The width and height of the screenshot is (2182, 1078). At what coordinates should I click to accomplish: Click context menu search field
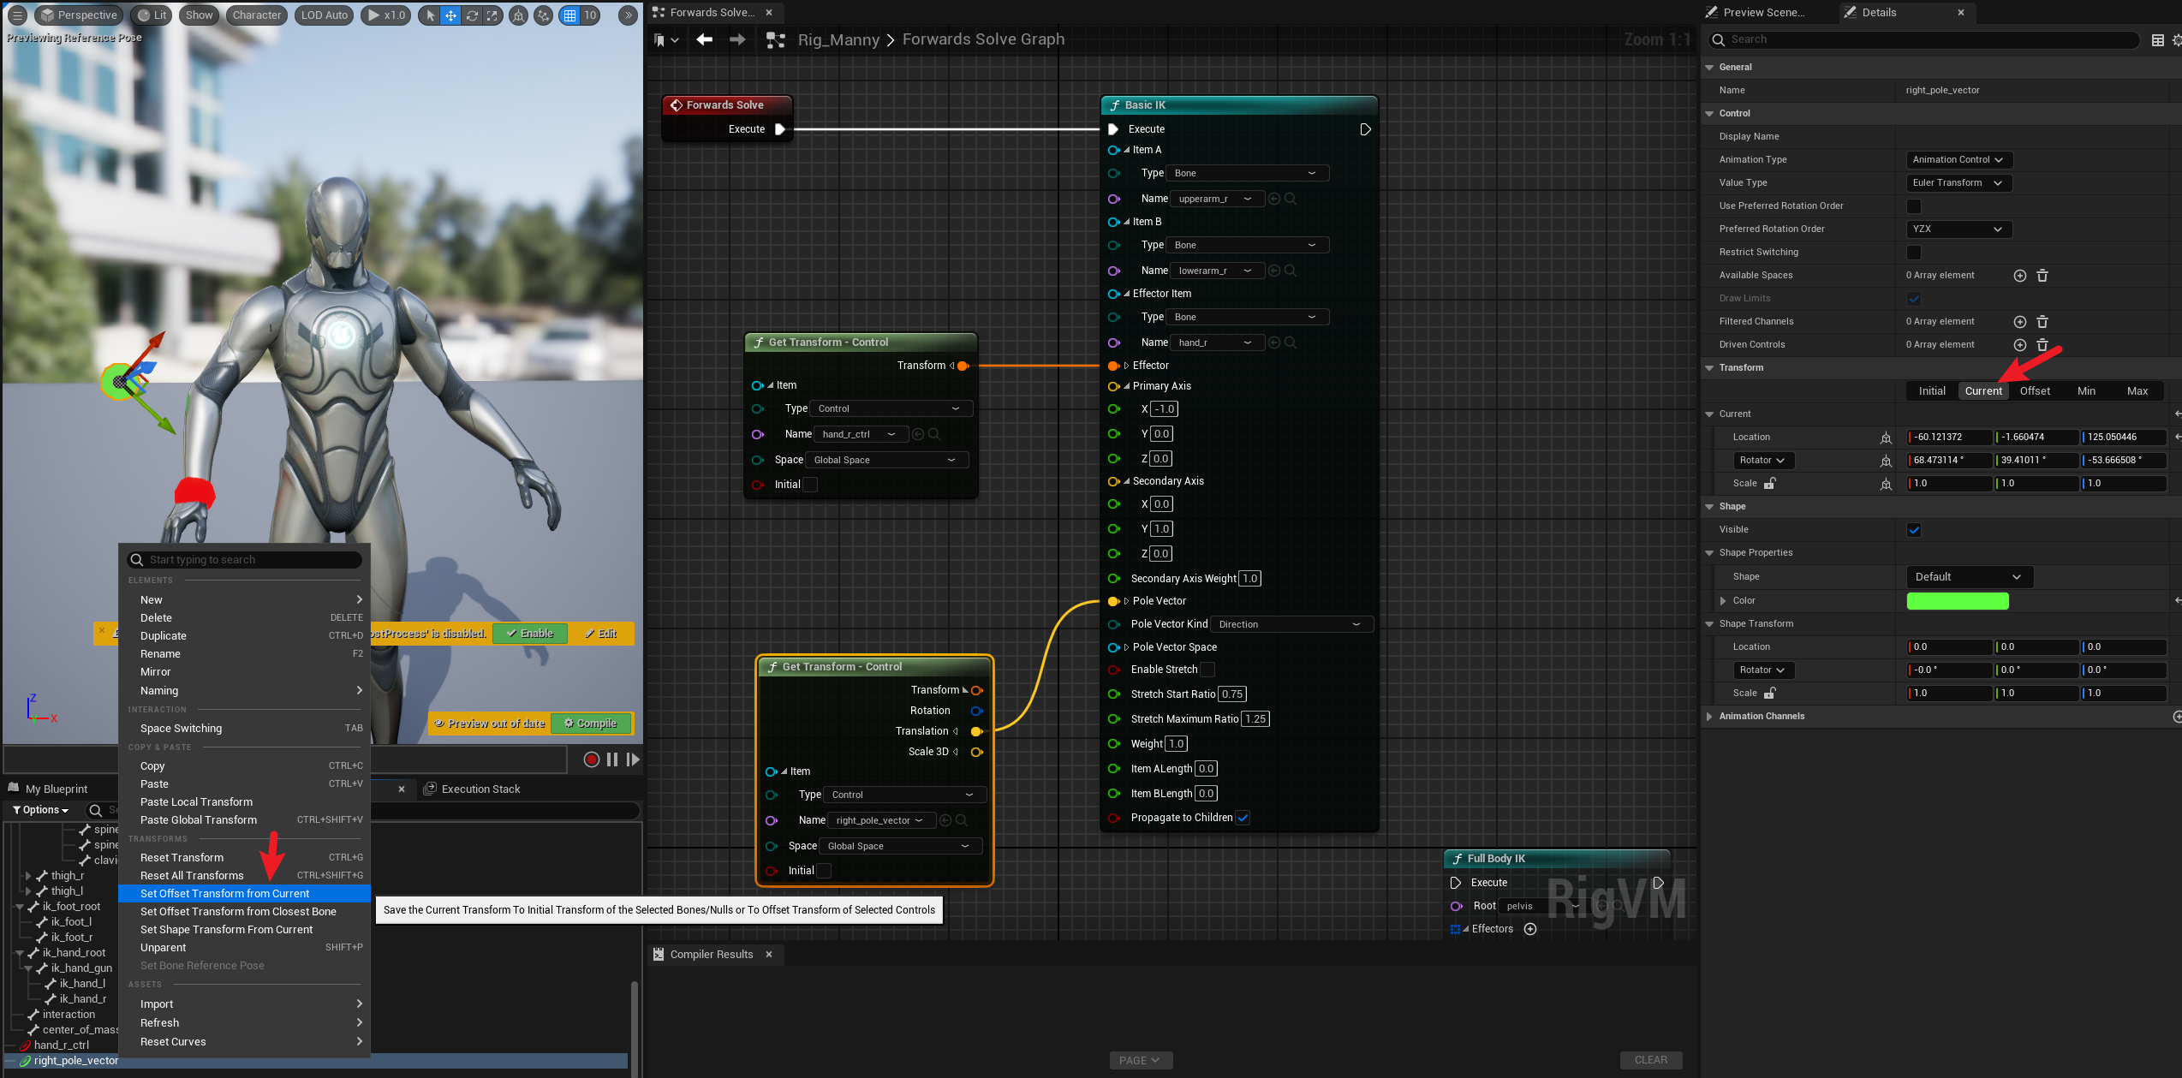pos(245,560)
